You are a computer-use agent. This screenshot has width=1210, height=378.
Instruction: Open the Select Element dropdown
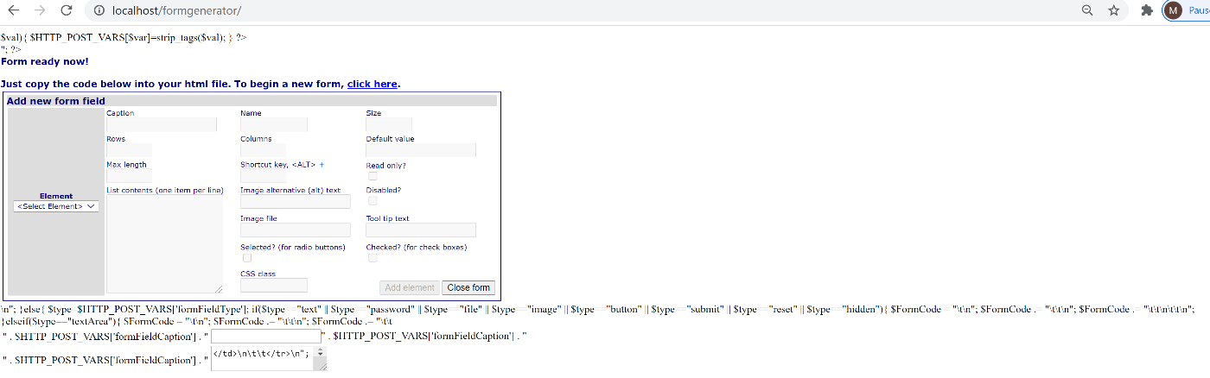pos(56,206)
